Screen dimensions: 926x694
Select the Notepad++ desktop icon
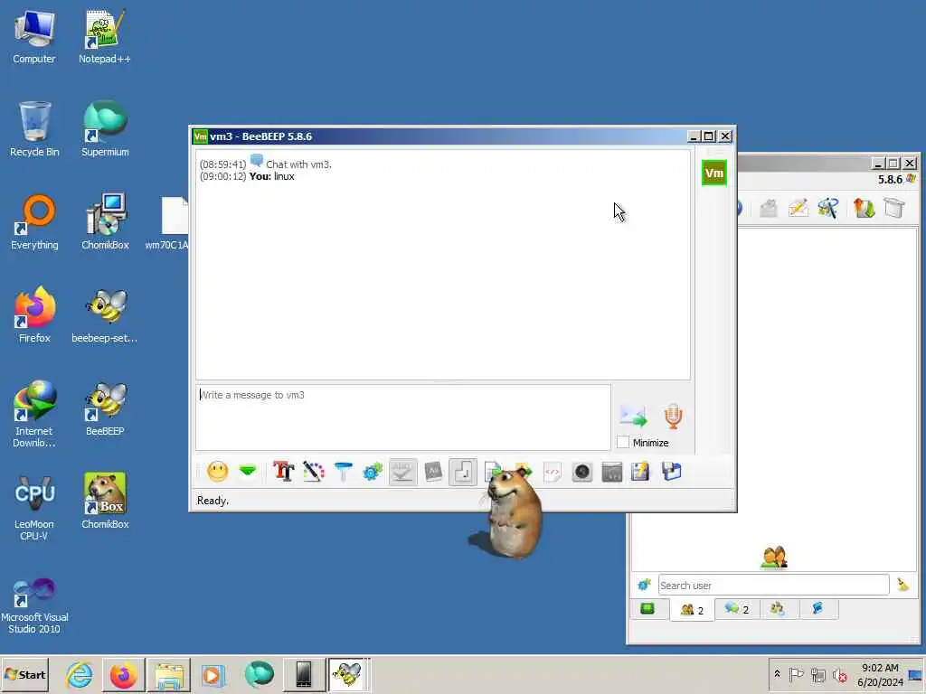pyautogui.click(x=105, y=35)
